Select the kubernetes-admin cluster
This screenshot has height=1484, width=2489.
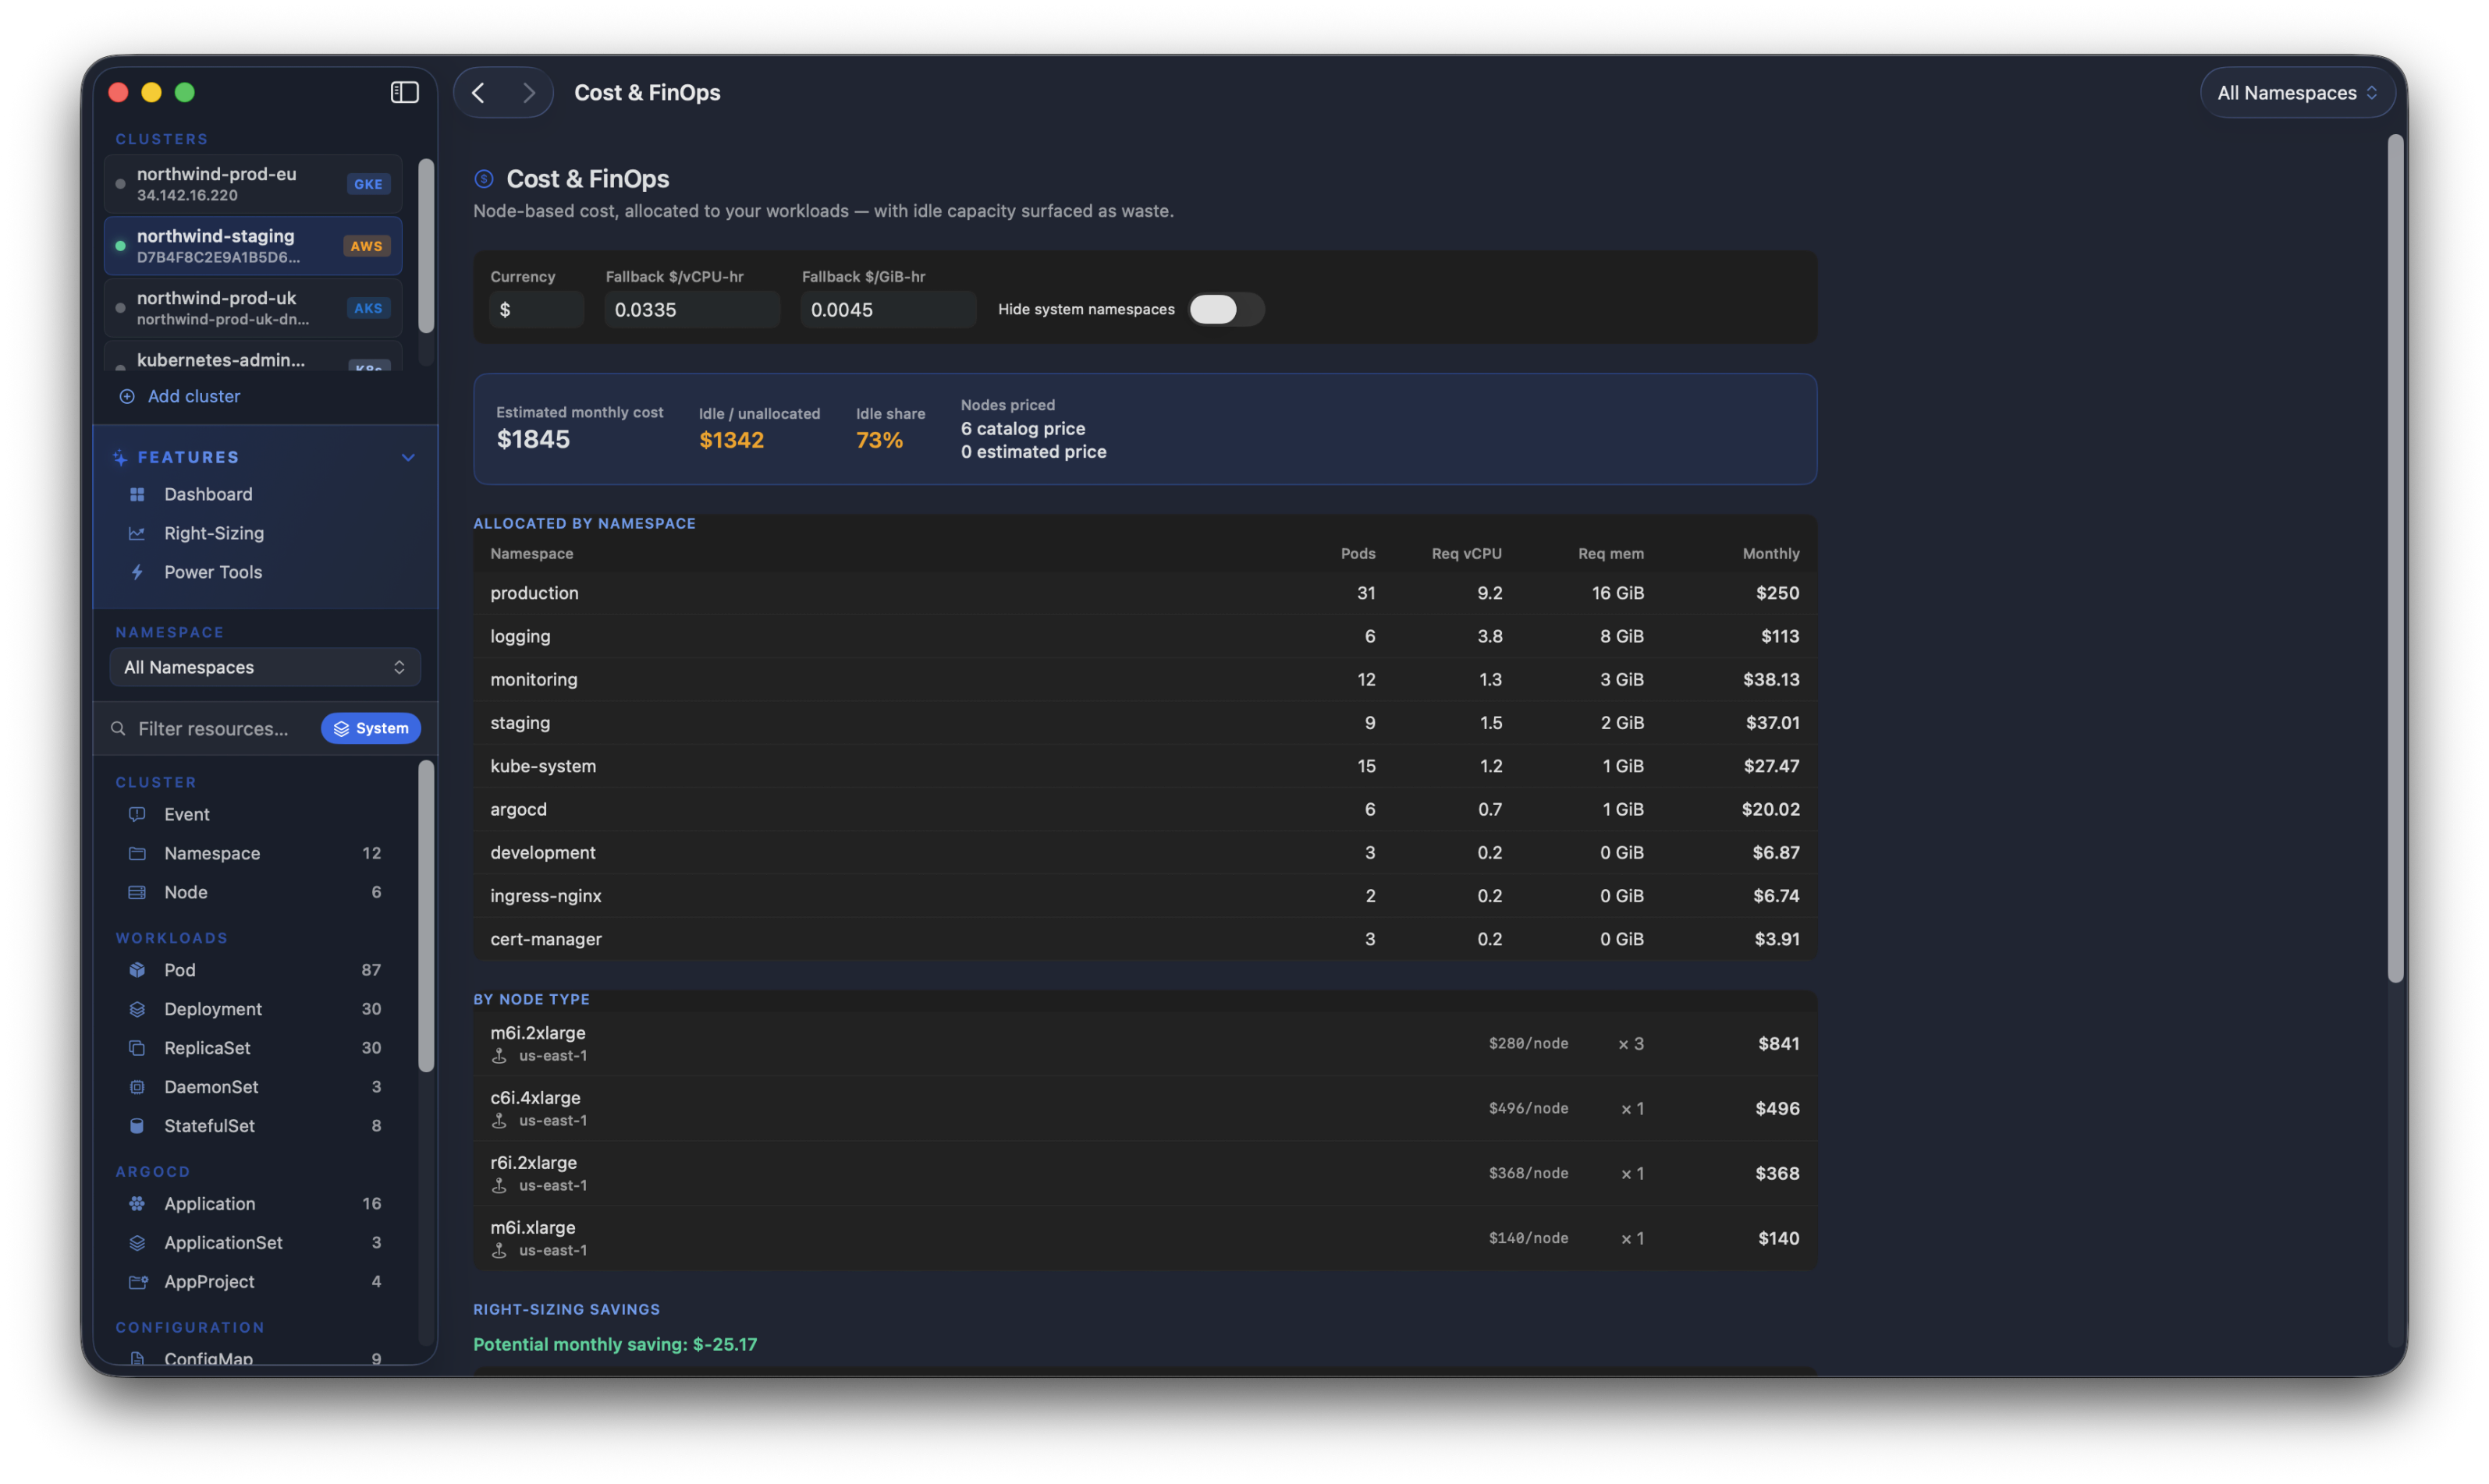(253, 357)
